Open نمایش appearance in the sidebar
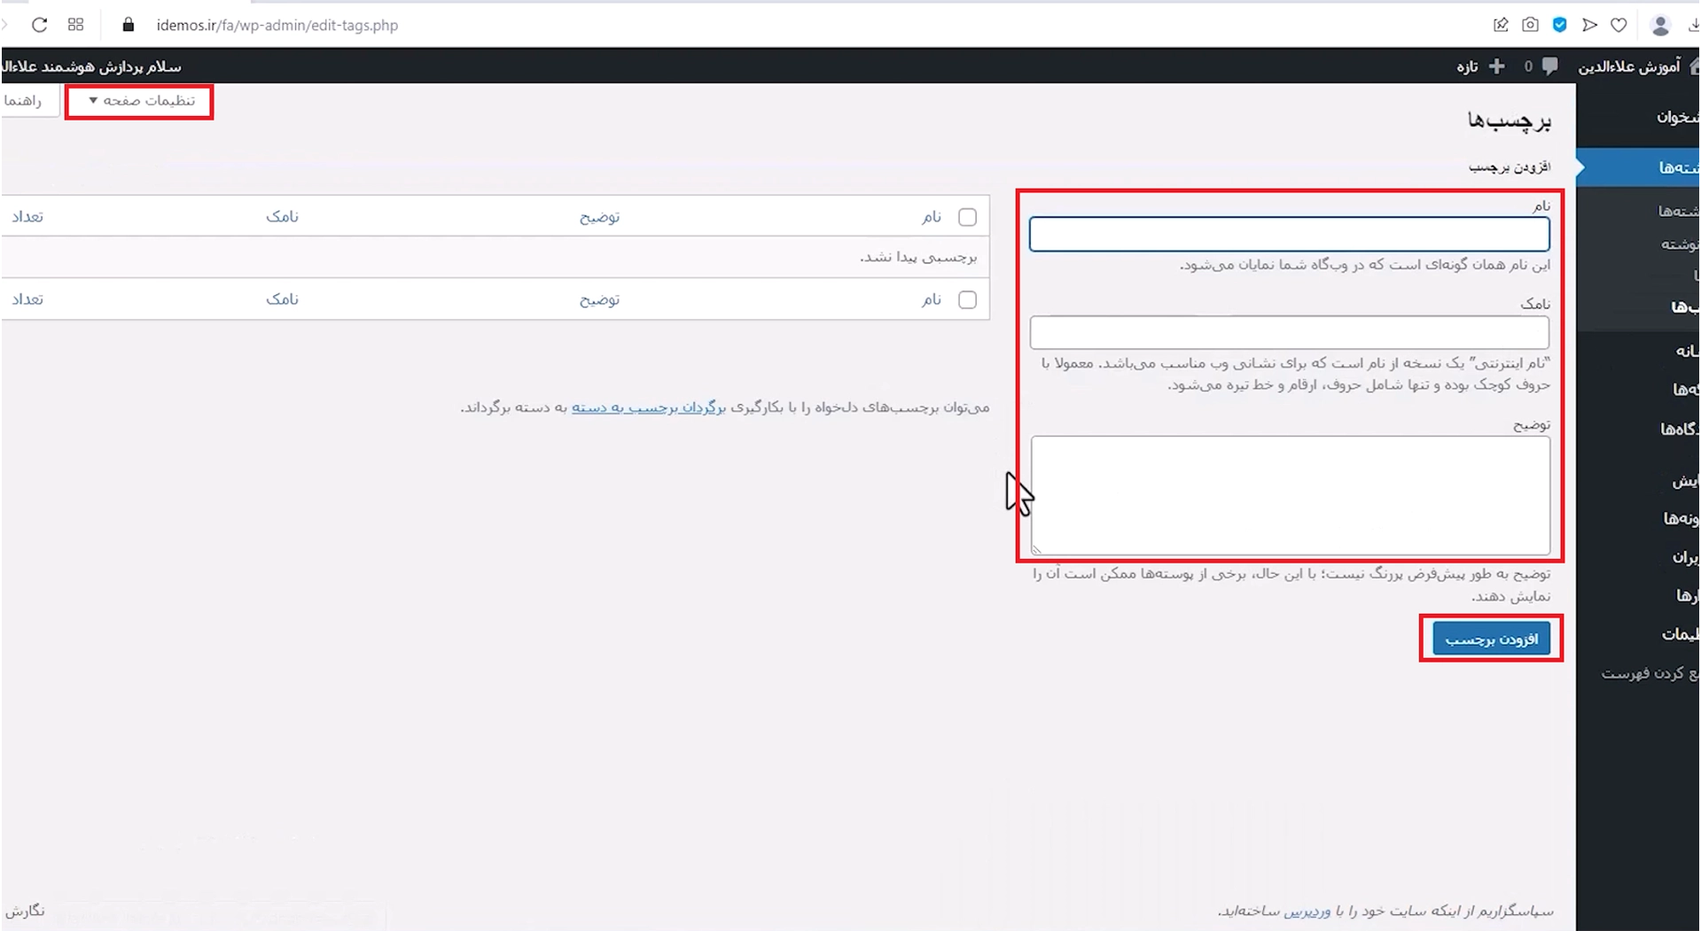 tap(1685, 481)
